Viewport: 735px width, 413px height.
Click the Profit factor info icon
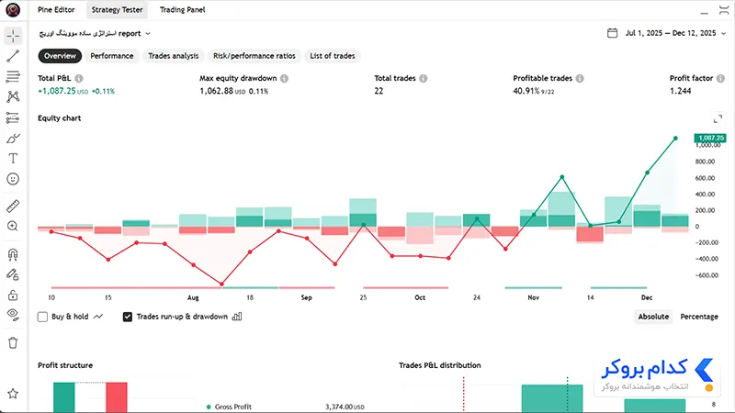click(x=720, y=79)
